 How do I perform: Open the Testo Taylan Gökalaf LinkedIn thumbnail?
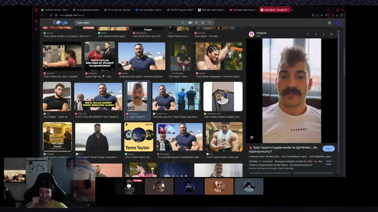[57, 137]
